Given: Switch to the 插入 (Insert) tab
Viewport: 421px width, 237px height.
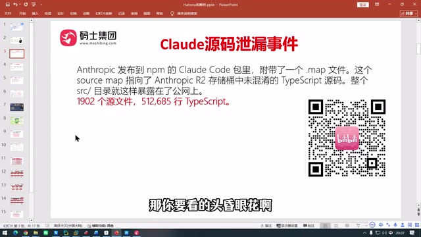Looking at the screenshot, I should 35,13.
